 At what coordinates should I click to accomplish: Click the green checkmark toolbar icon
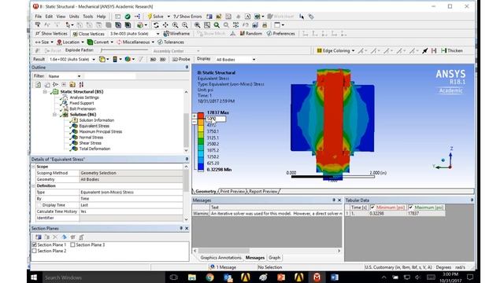coord(128,17)
